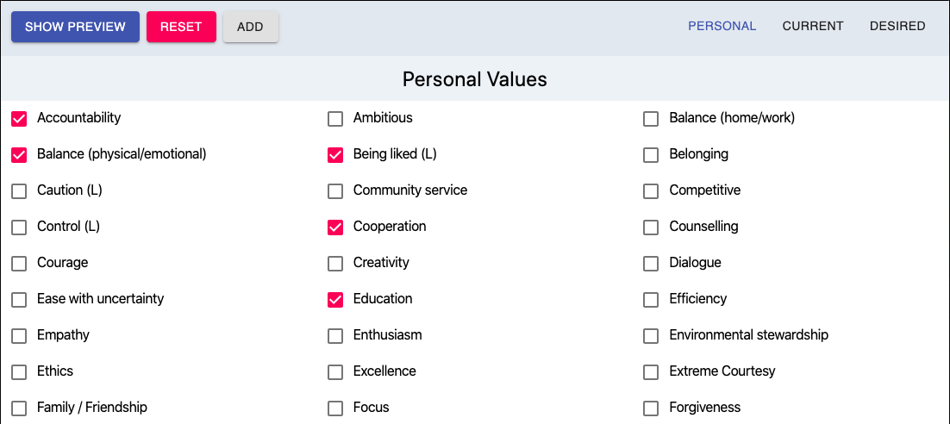Open the Desired tab
950x424 pixels.
coord(897,26)
